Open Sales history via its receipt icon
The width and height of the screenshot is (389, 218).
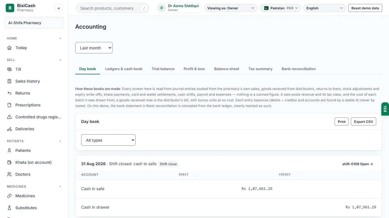pos(9,81)
